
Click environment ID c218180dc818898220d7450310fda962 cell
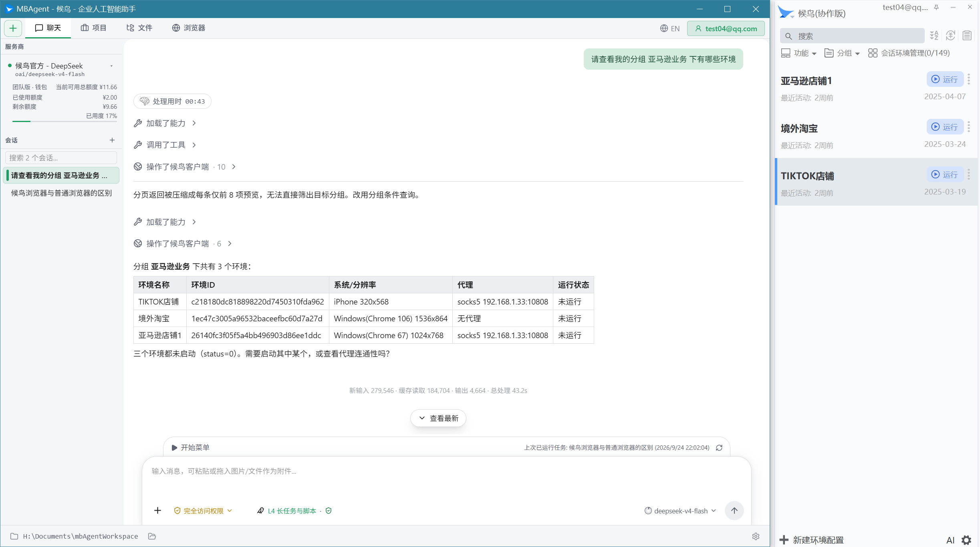(x=258, y=302)
